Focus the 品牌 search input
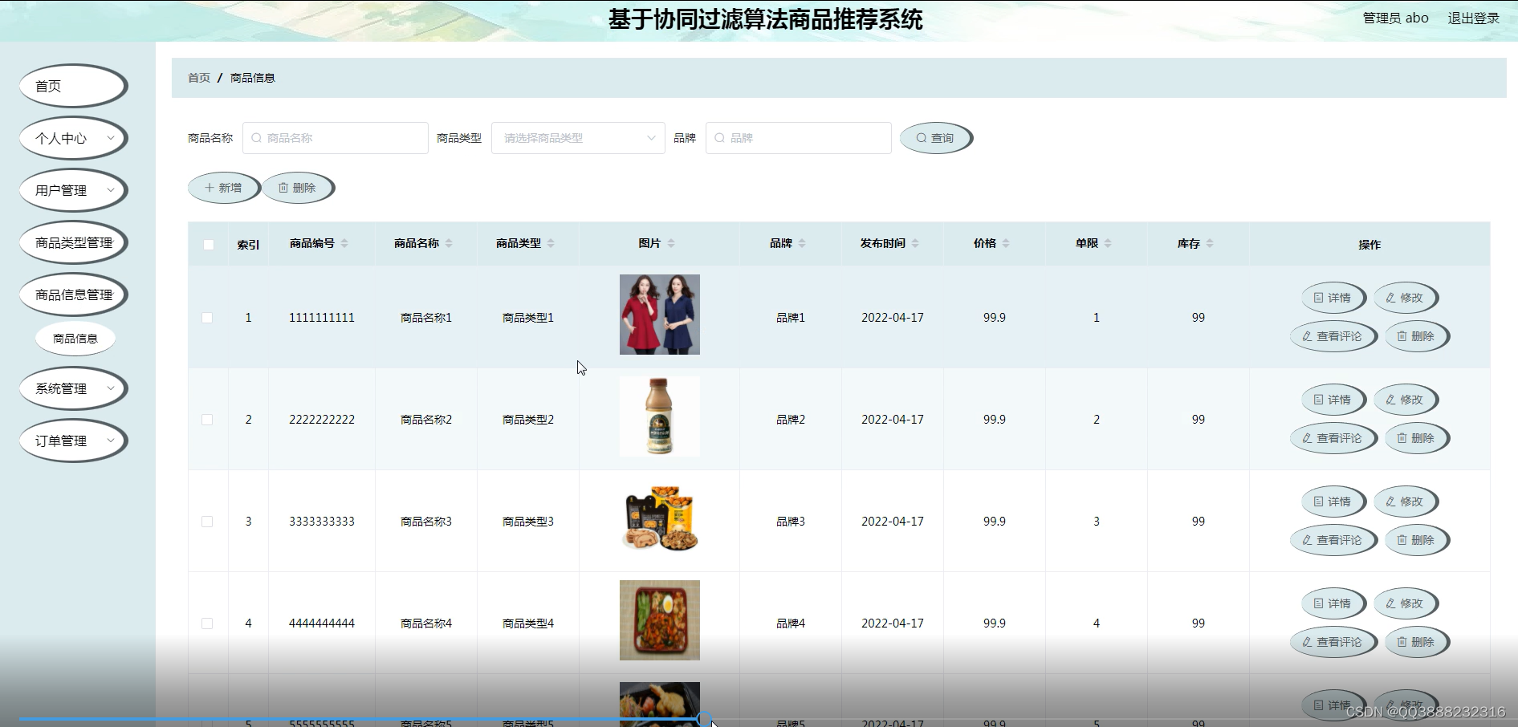Viewport: 1518px width, 727px height. pos(798,138)
